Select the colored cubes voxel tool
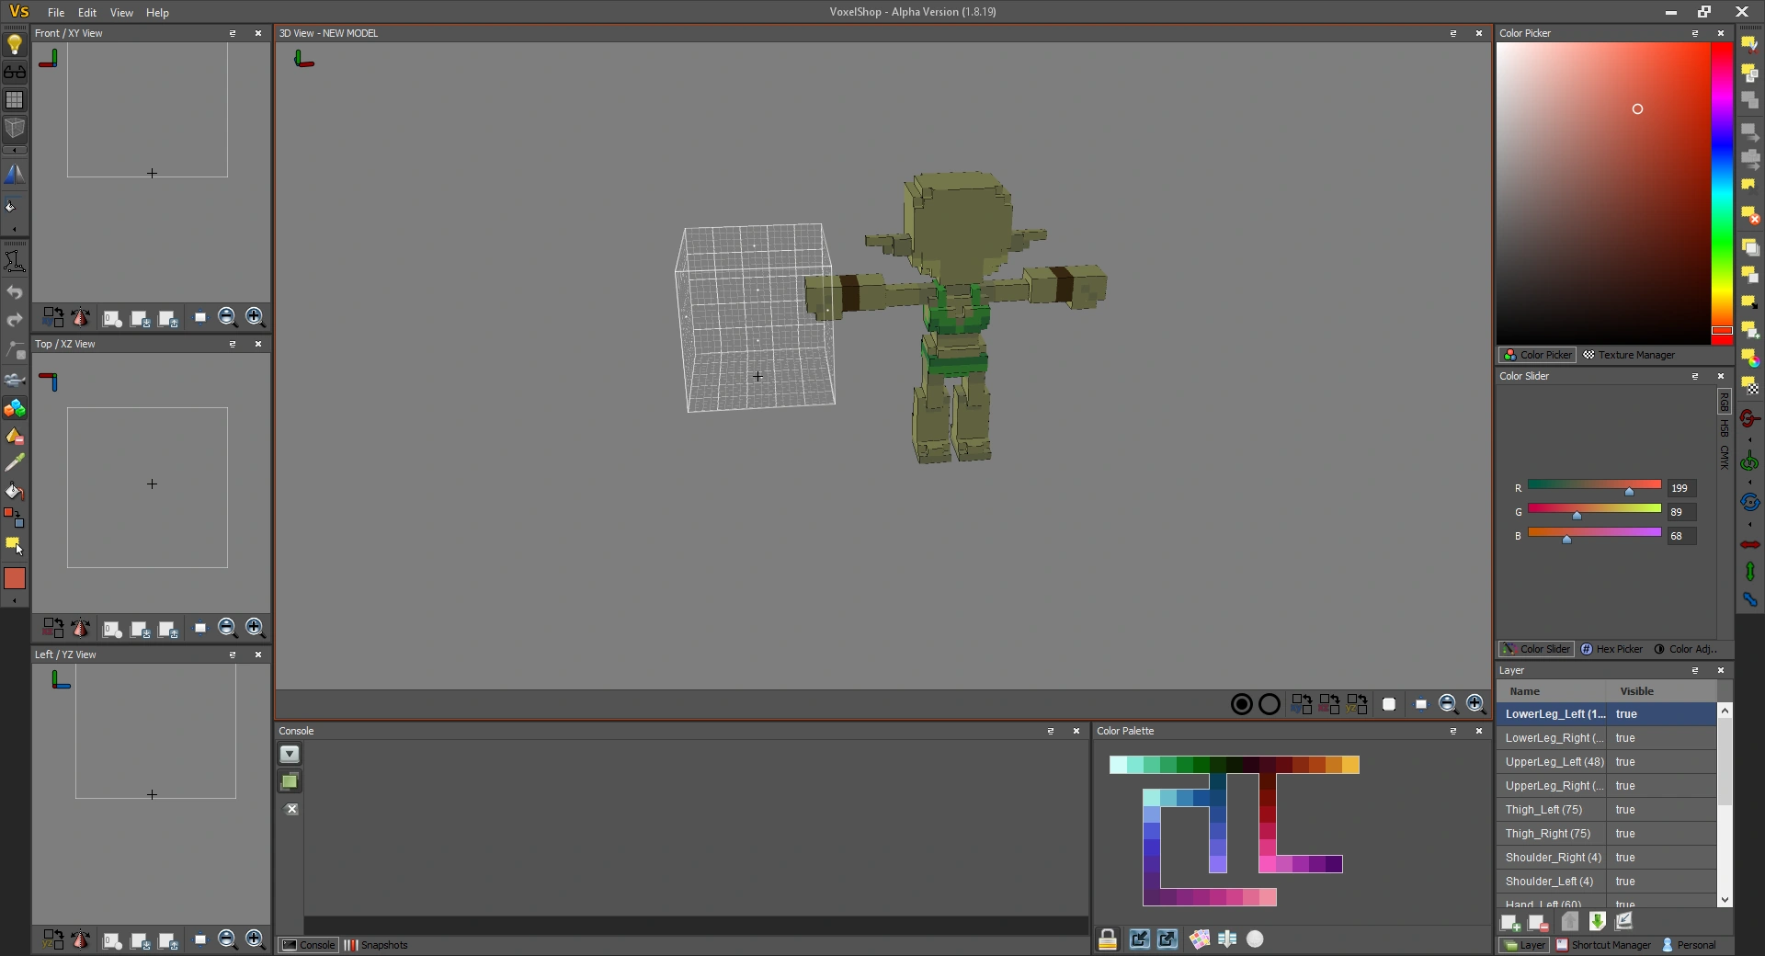The height and width of the screenshot is (956, 1765). coord(15,408)
